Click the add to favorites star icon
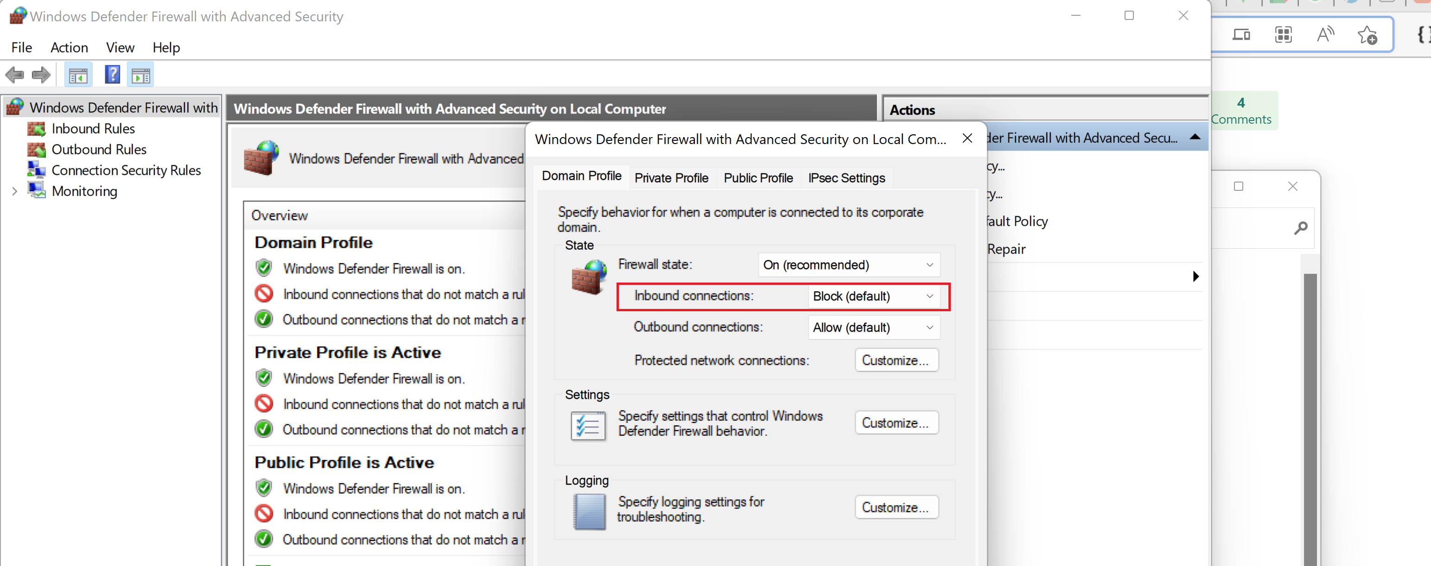 click(1367, 35)
